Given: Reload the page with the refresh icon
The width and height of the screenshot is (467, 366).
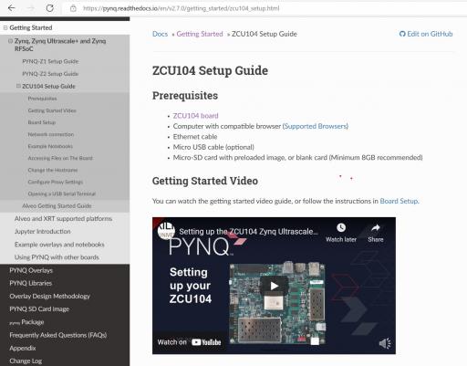Looking at the screenshot, I should click(x=50, y=8).
